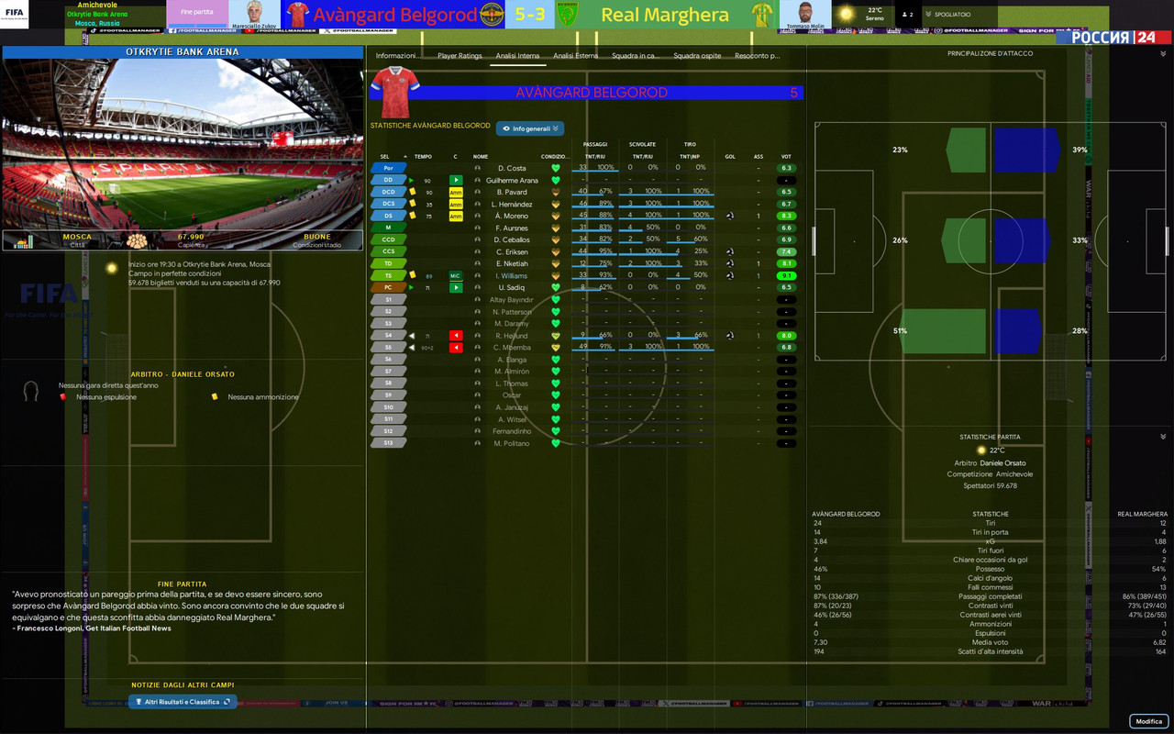Open the Marsopelita Zubov manager portrait
Viewport: 1174px width, 734px height.
tap(254, 15)
